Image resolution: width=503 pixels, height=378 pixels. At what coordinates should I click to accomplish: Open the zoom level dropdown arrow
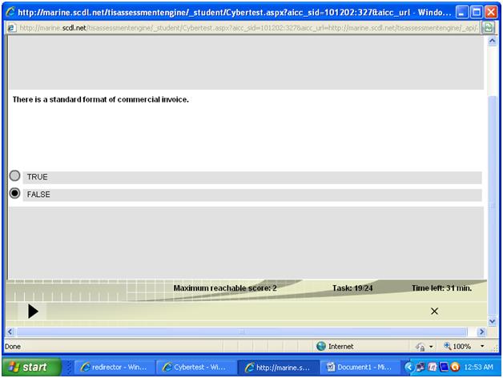[482, 346]
